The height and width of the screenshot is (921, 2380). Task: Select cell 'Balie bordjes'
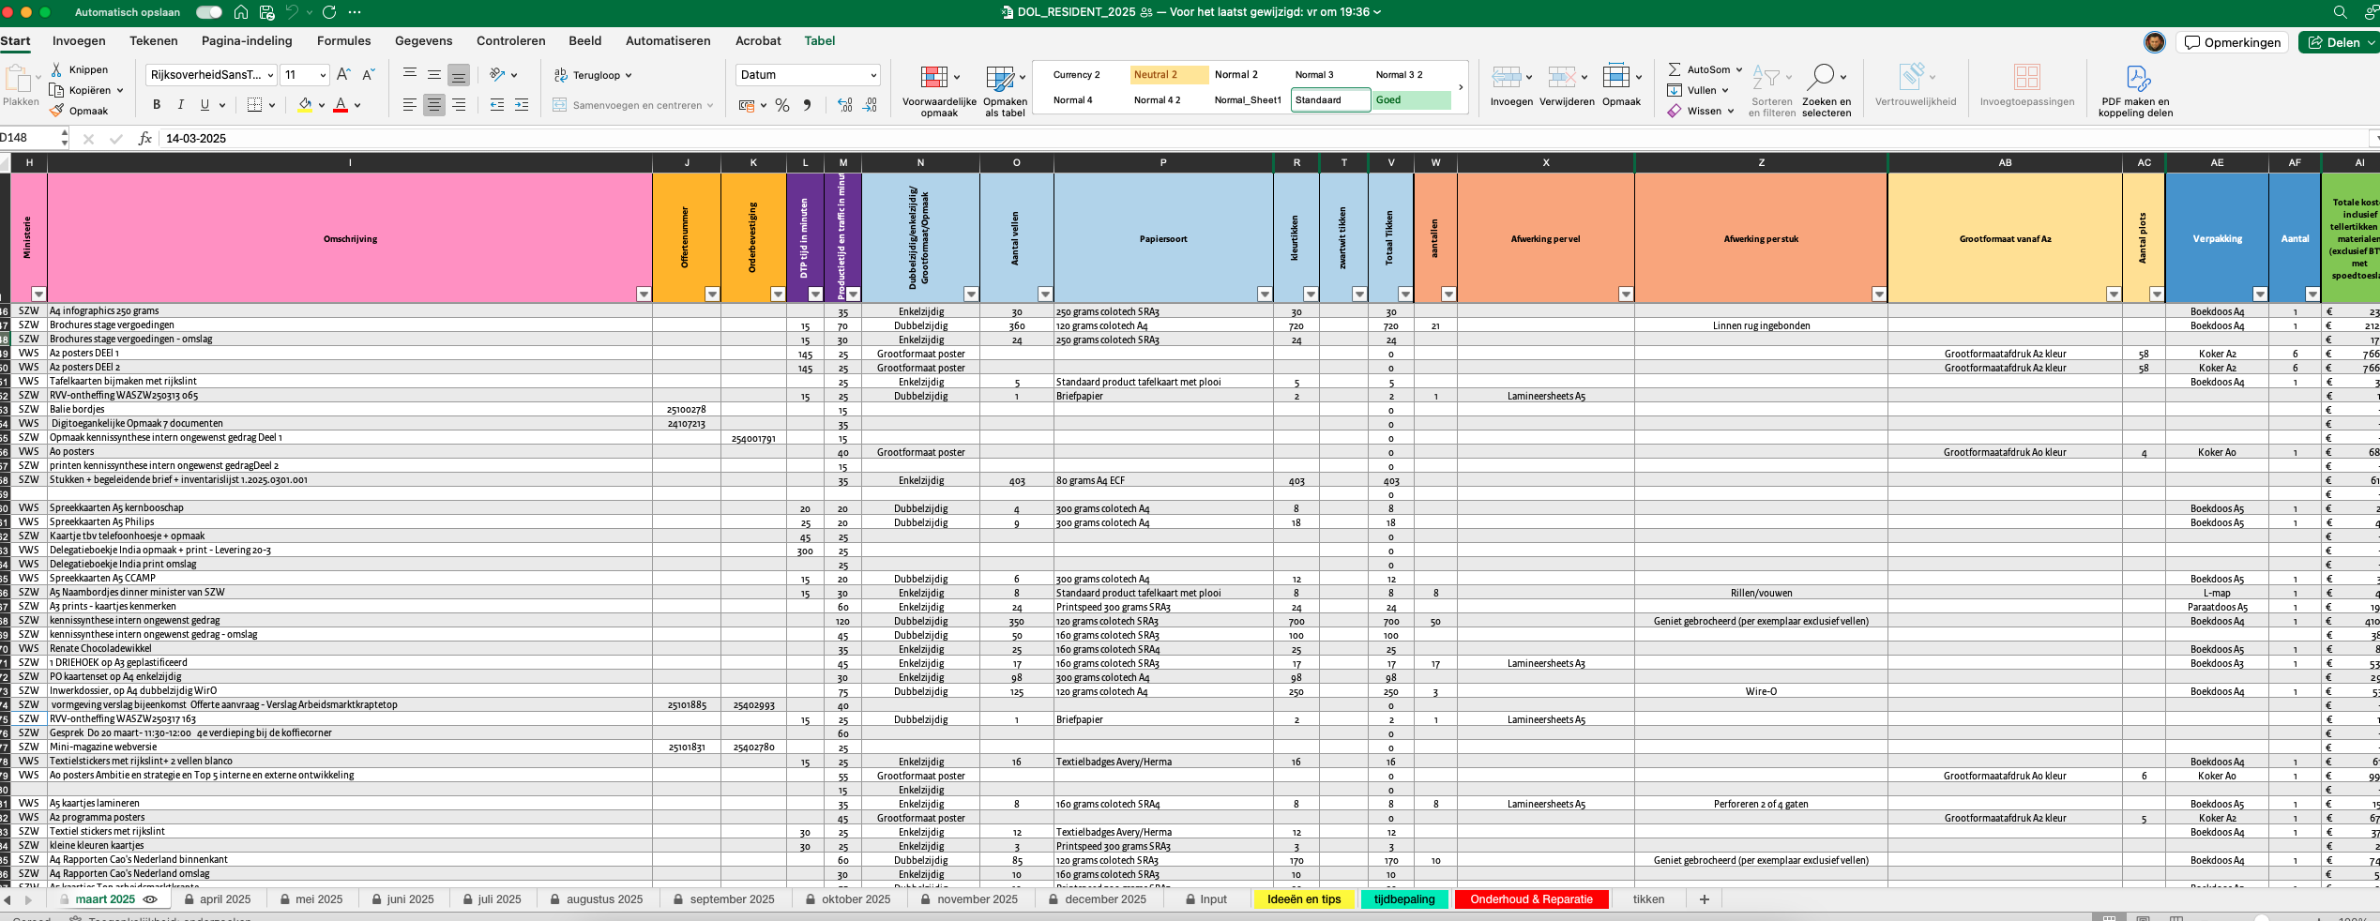coord(350,410)
